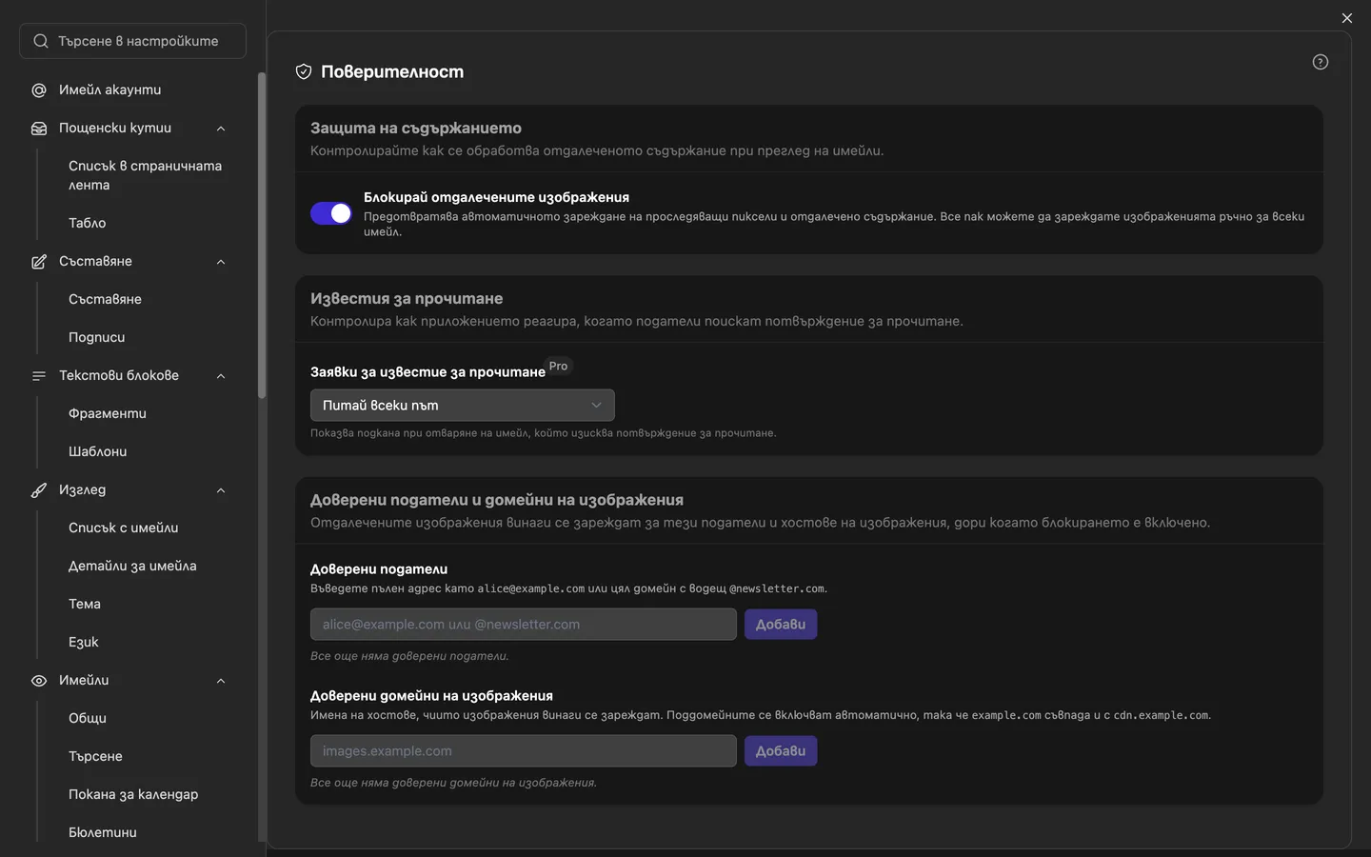Click the lines icon beside Текстови блокове

pos(39,376)
